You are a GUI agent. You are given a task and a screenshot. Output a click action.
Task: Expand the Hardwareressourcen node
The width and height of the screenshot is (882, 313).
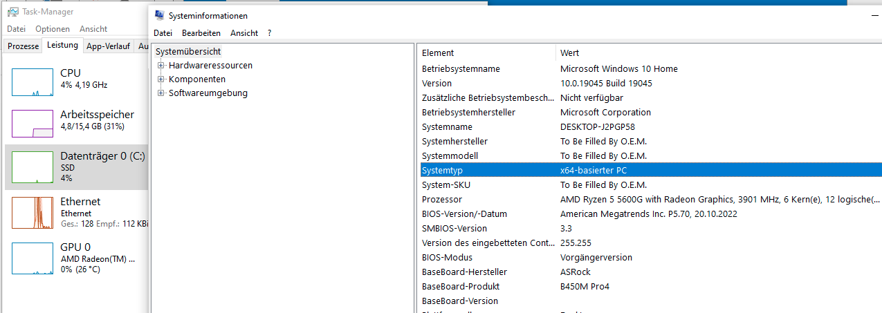click(x=161, y=66)
